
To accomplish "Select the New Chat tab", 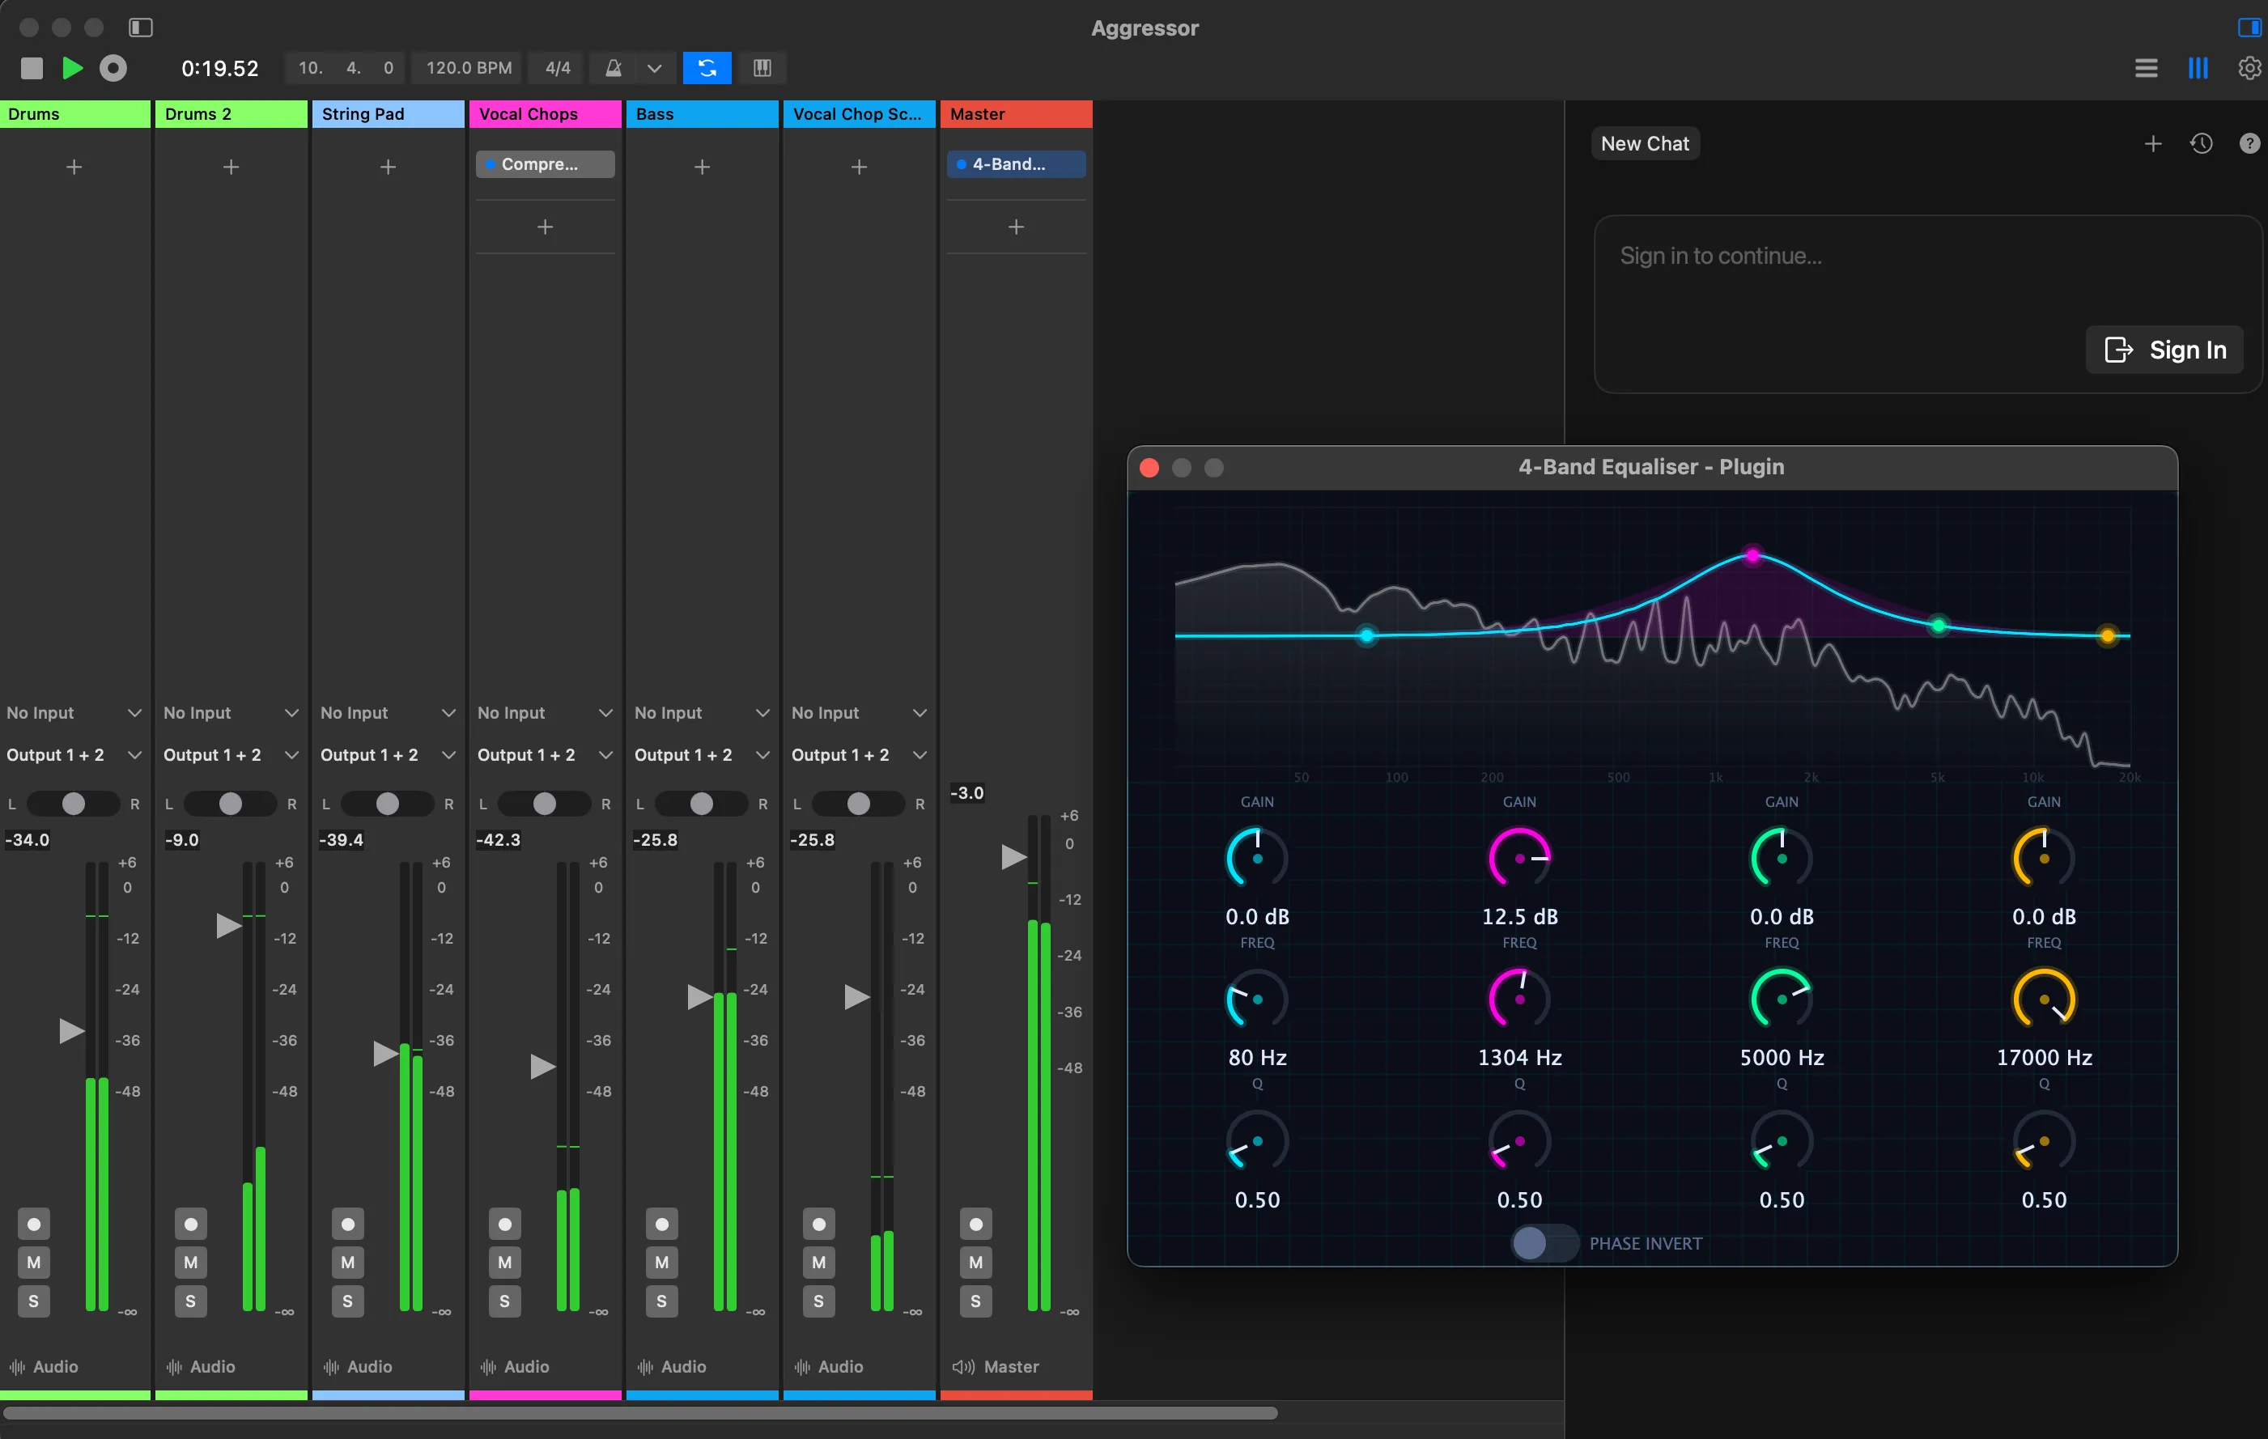I will (1645, 143).
